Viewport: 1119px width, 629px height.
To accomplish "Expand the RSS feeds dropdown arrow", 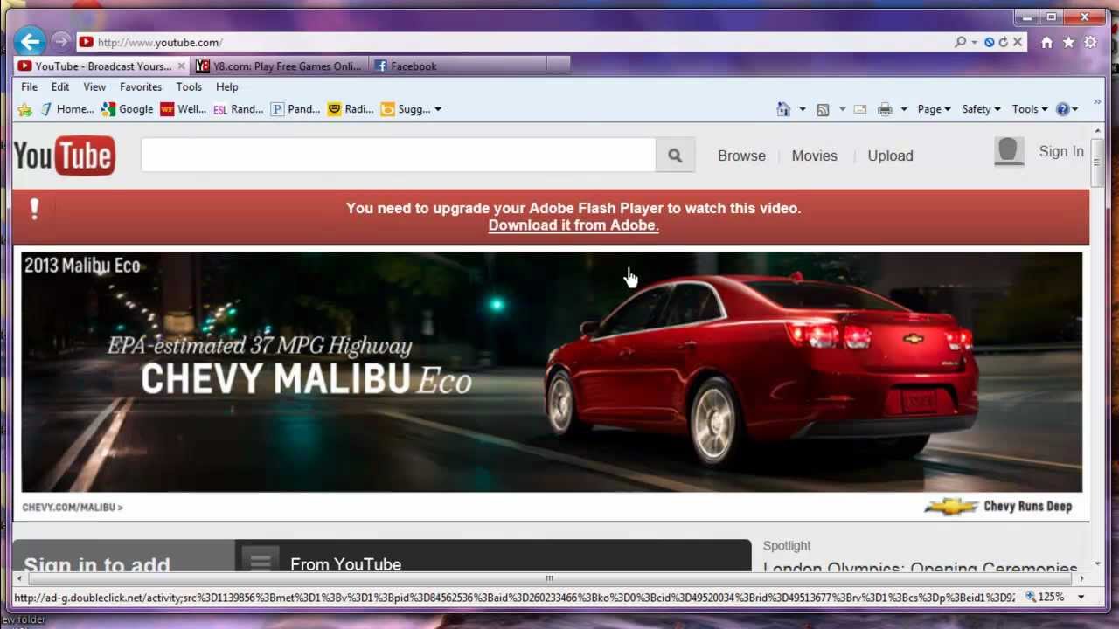I will (x=842, y=109).
